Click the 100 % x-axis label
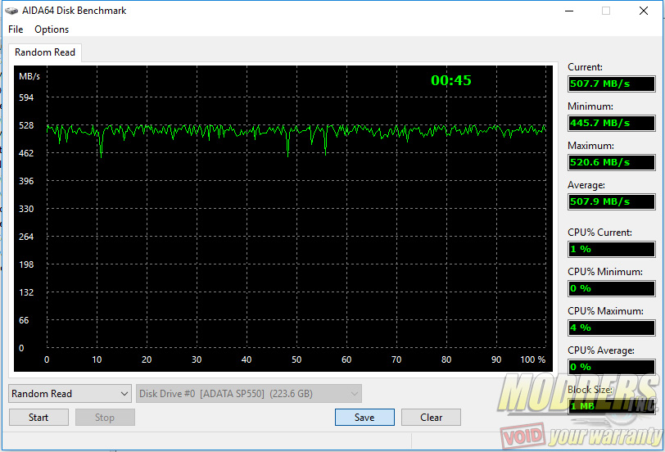 [532, 359]
